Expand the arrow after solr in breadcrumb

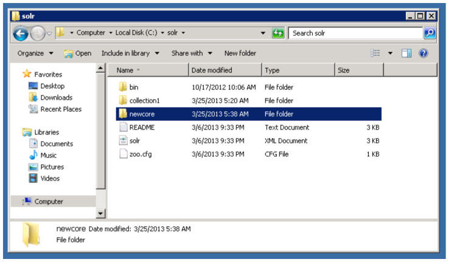(183, 33)
